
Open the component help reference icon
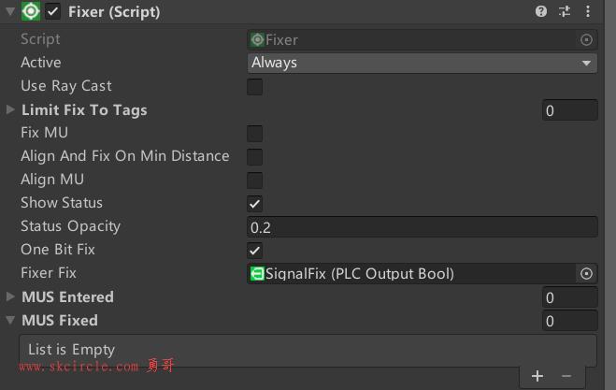[x=541, y=11]
